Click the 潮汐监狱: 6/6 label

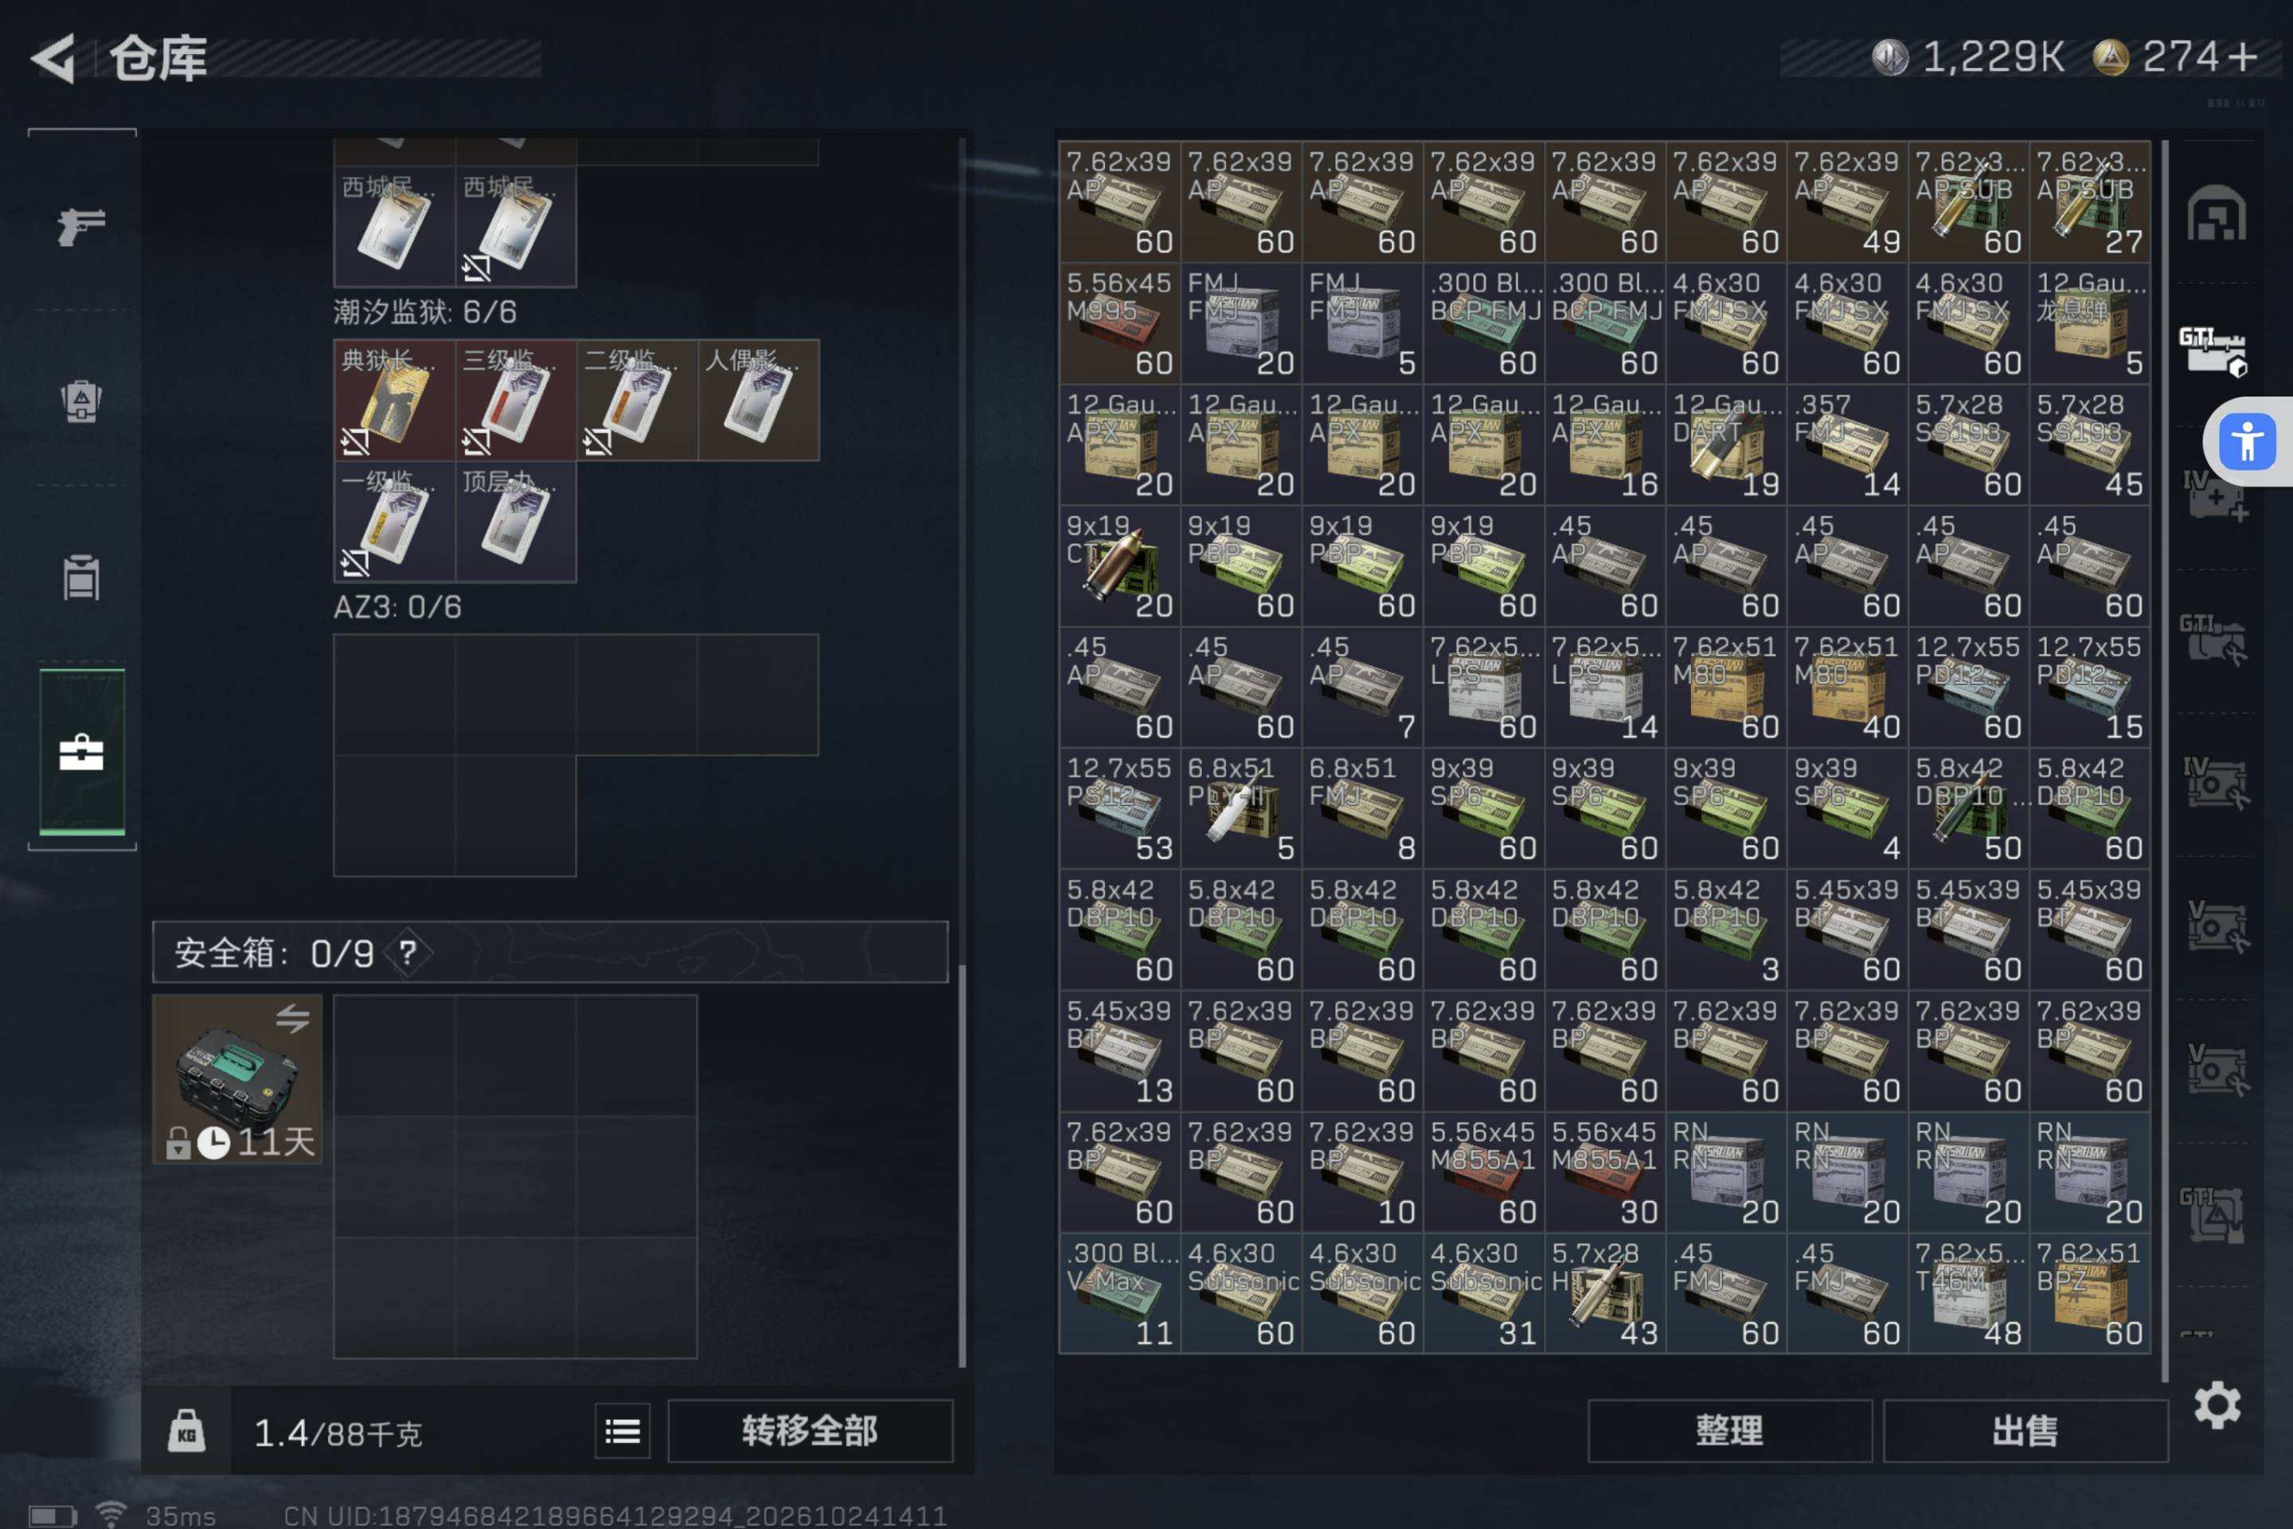[425, 312]
